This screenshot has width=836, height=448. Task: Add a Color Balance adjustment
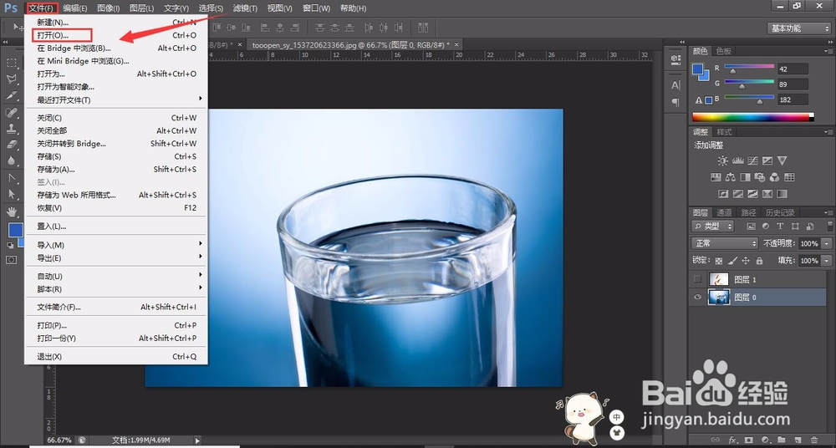tap(731, 177)
